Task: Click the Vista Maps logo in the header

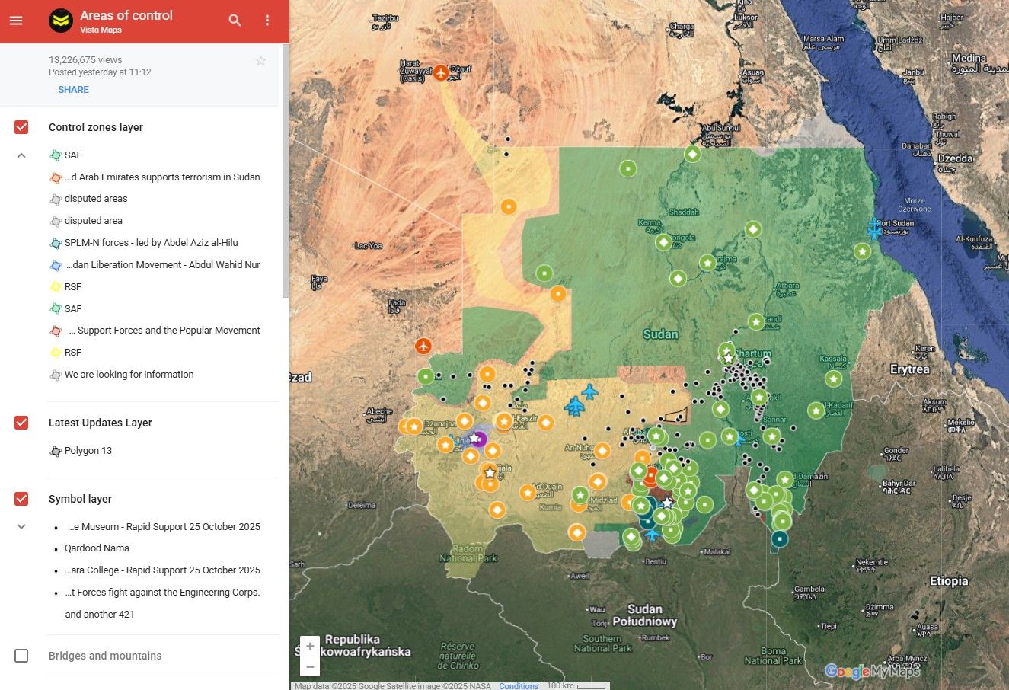Action: pos(60,21)
